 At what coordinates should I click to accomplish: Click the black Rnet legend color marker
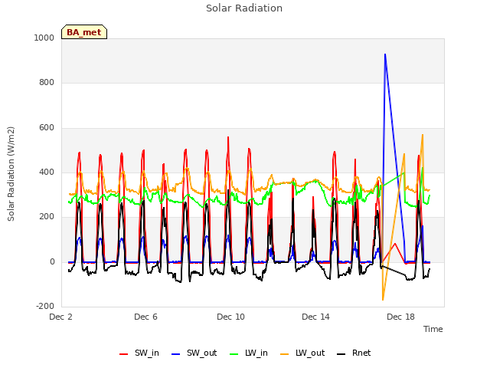(x=341, y=354)
